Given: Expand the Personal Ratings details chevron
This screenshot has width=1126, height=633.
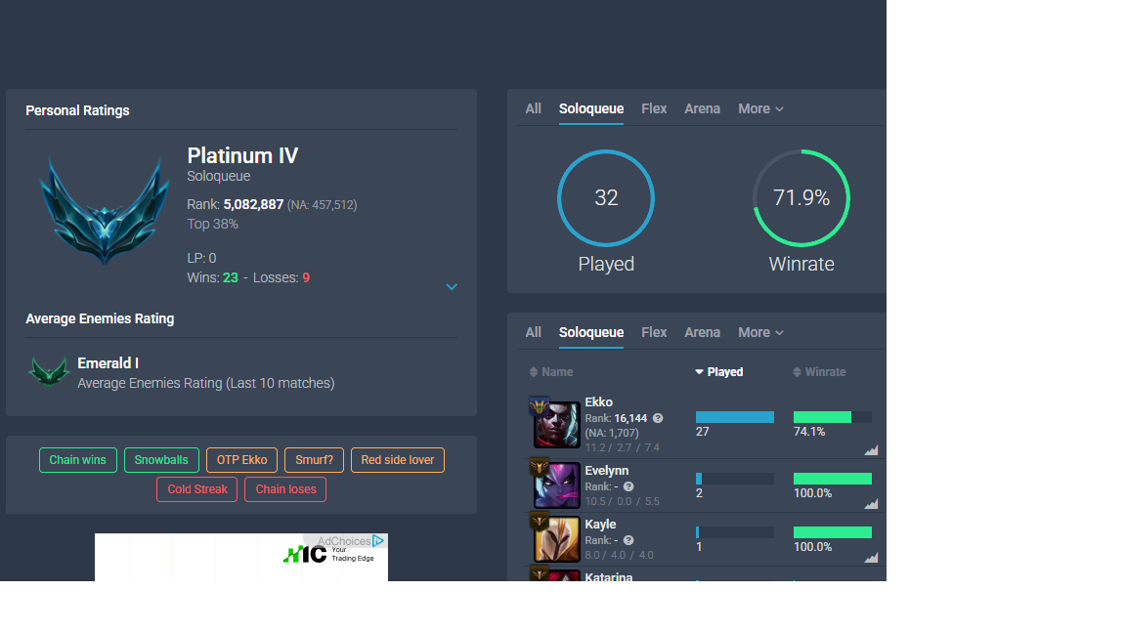Looking at the screenshot, I should click(x=452, y=286).
